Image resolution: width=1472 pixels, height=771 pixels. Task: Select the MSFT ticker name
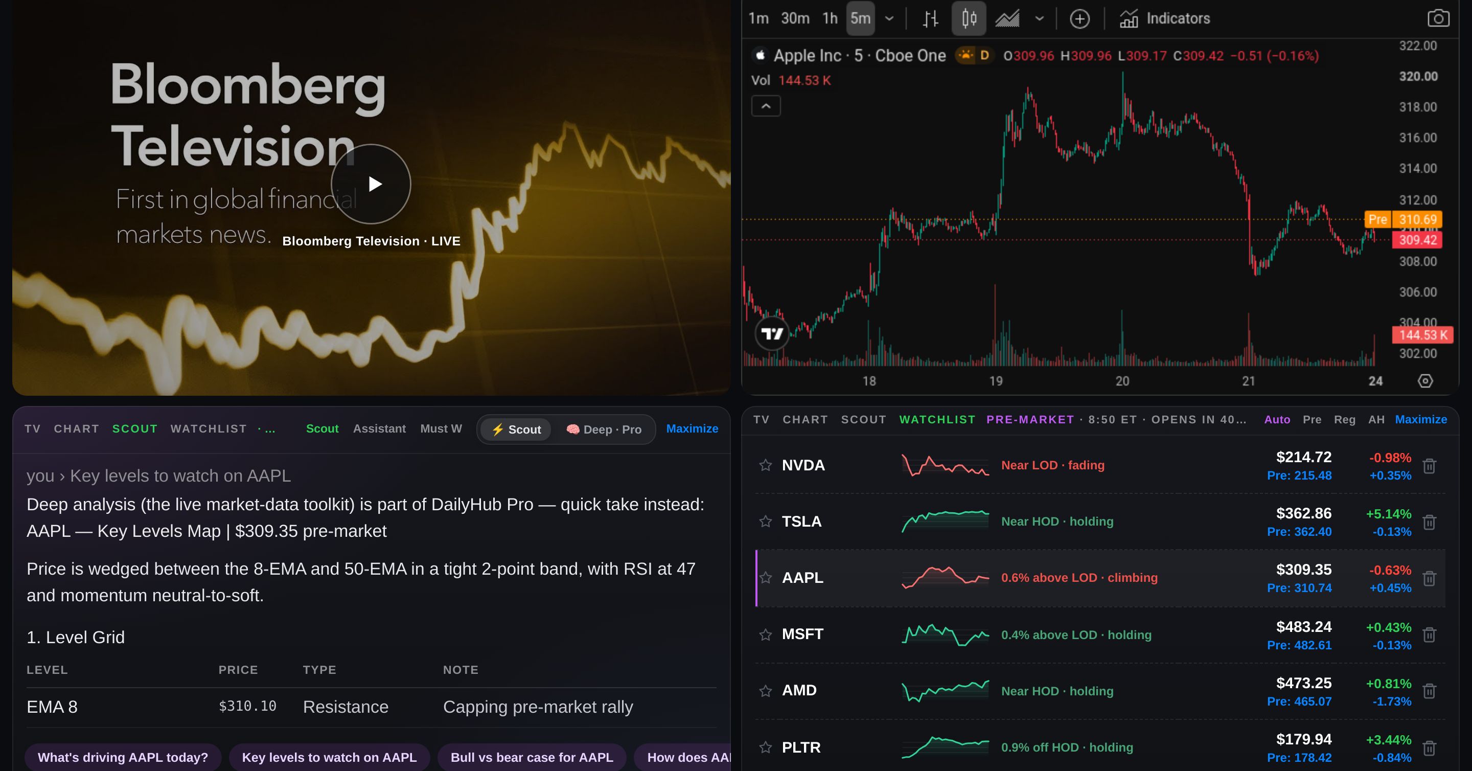tap(802, 634)
